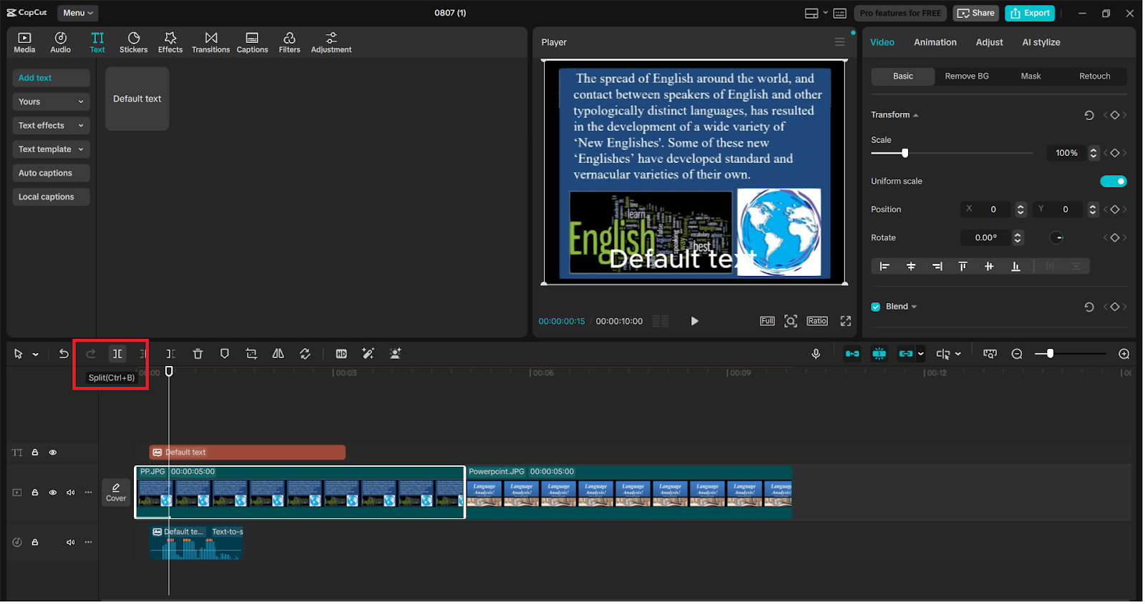Open the player hamburger menu

point(839,42)
